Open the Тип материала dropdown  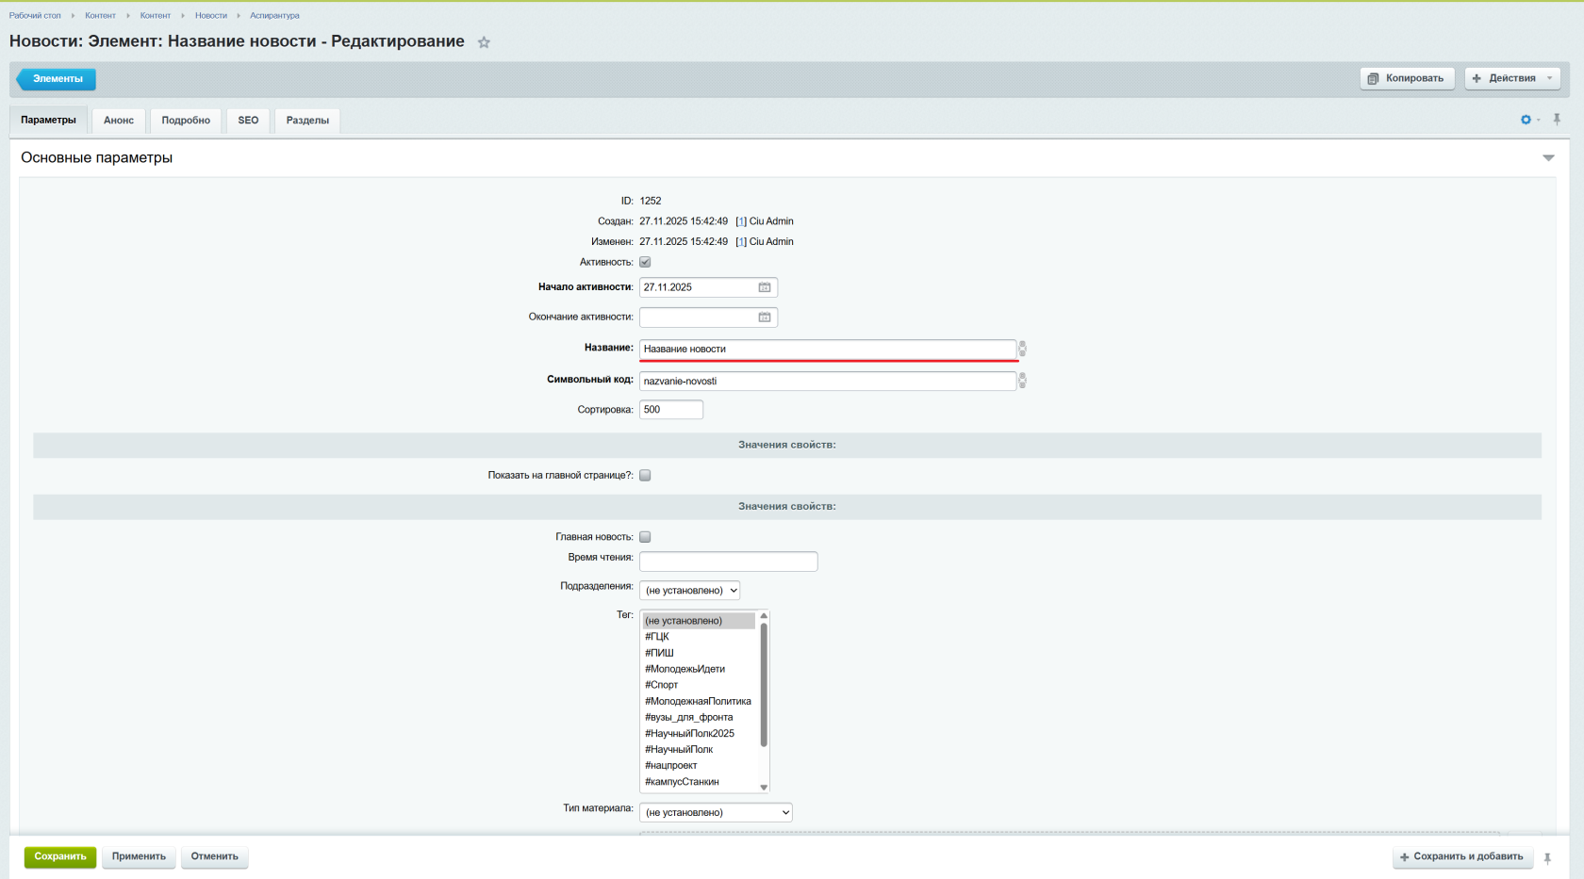(716, 812)
